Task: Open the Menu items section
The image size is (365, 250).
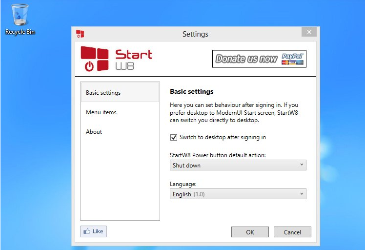Action: [120, 112]
